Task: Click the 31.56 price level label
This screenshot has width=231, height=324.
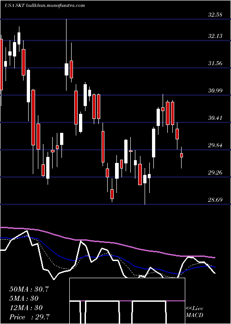Action: [x=215, y=63]
